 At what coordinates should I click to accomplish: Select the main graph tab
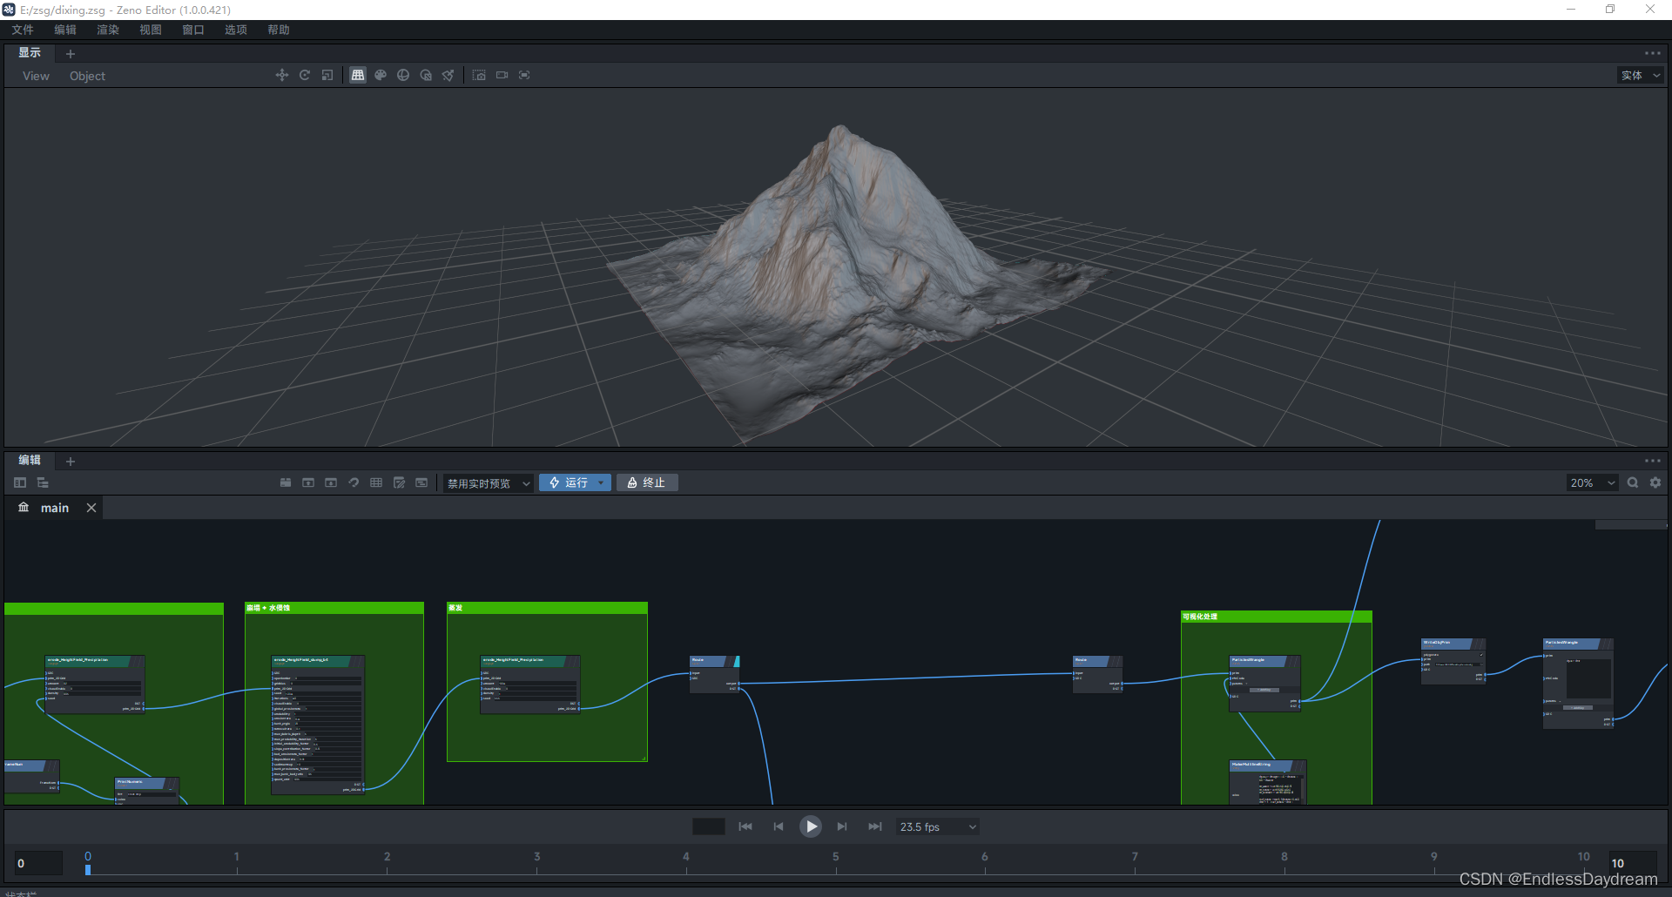pyautogui.click(x=54, y=508)
